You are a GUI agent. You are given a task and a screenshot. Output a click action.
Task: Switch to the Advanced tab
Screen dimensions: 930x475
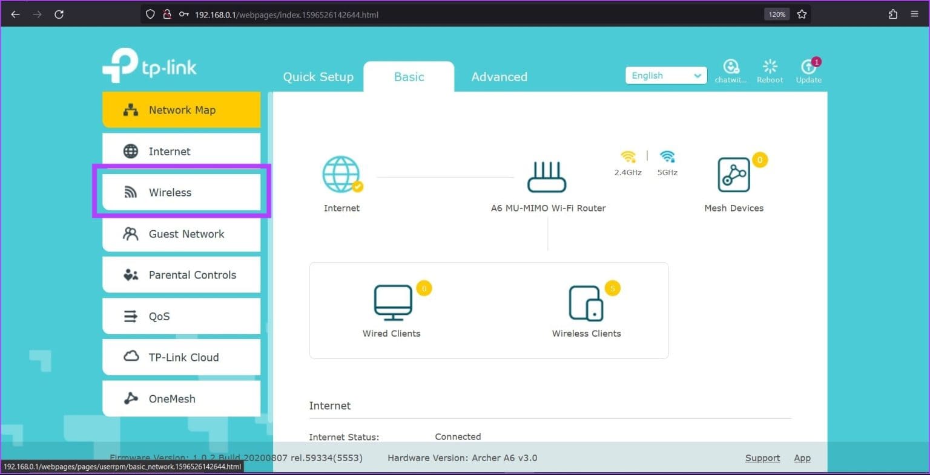[x=499, y=77]
